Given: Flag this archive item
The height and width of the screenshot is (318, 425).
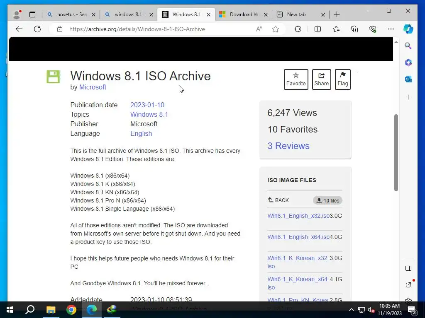Looking at the screenshot, I should 342,79.
